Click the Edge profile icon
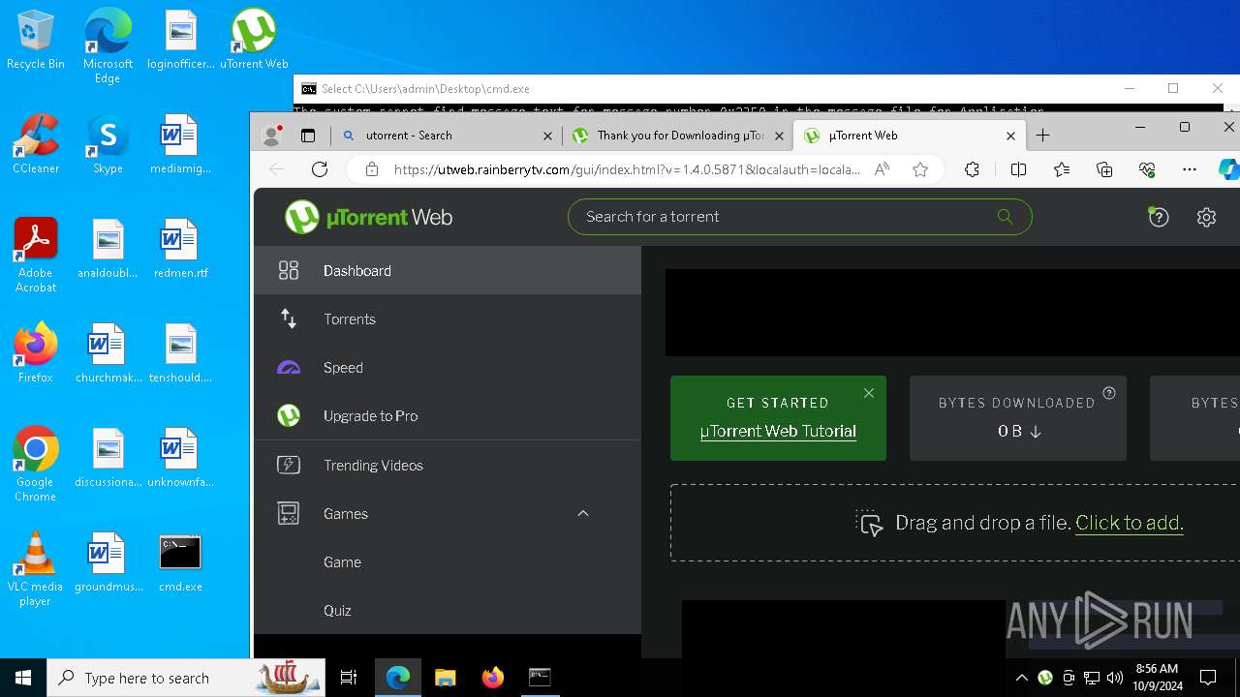 [272, 136]
